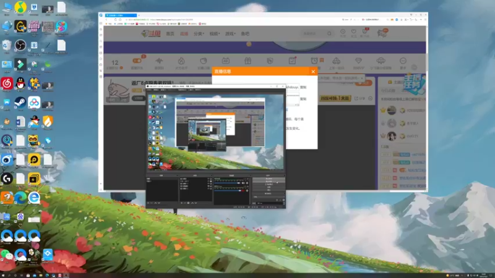This screenshot has height=278, width=495.
Task: Toggle visibility of second OBS source
Action: [x=209, y=181]
